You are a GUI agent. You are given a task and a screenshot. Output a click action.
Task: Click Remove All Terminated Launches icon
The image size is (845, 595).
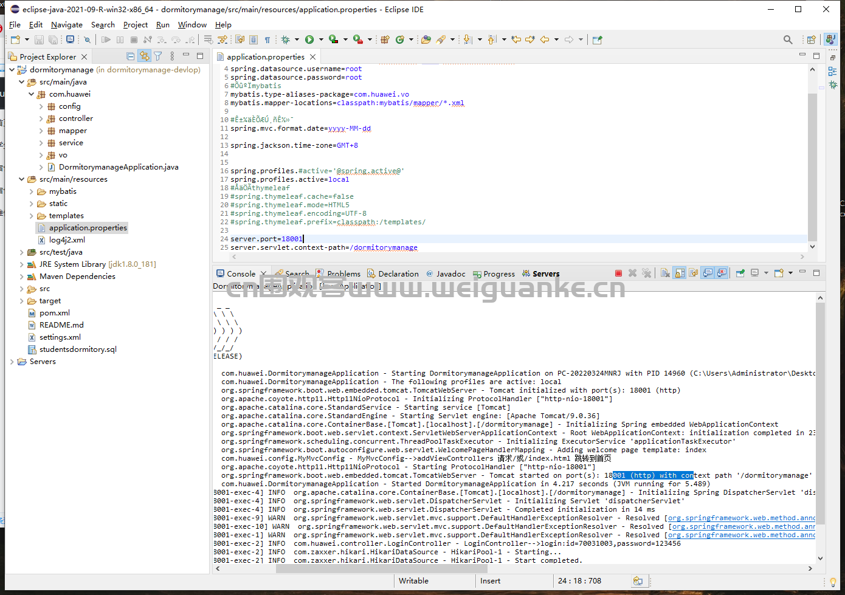pyautogui.click(x=646, y=273)
